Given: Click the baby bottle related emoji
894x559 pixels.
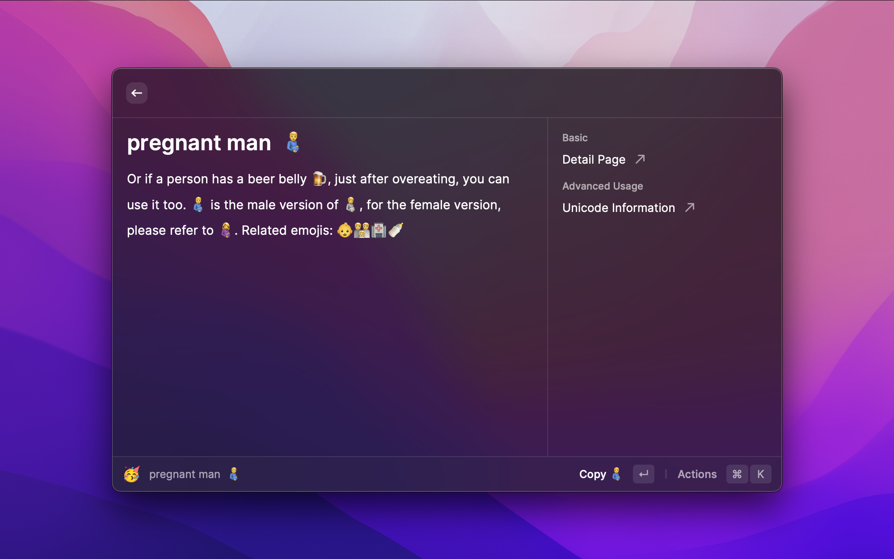Looking at the screenshot, I should (x=396, y=230).
